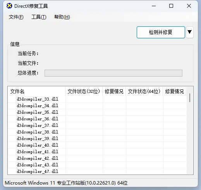Image resolution: width=201 pixels, height=190 pixels.
Task: Select d3dcompiler_33.dll row
Action: point(97,99)
